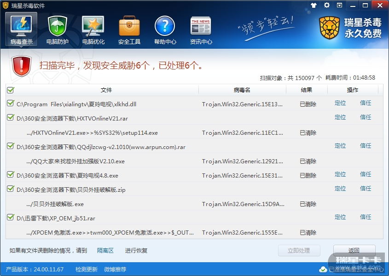
Task: Click 信任 for xlkhd.dll row
Action: tap(366, 103)
